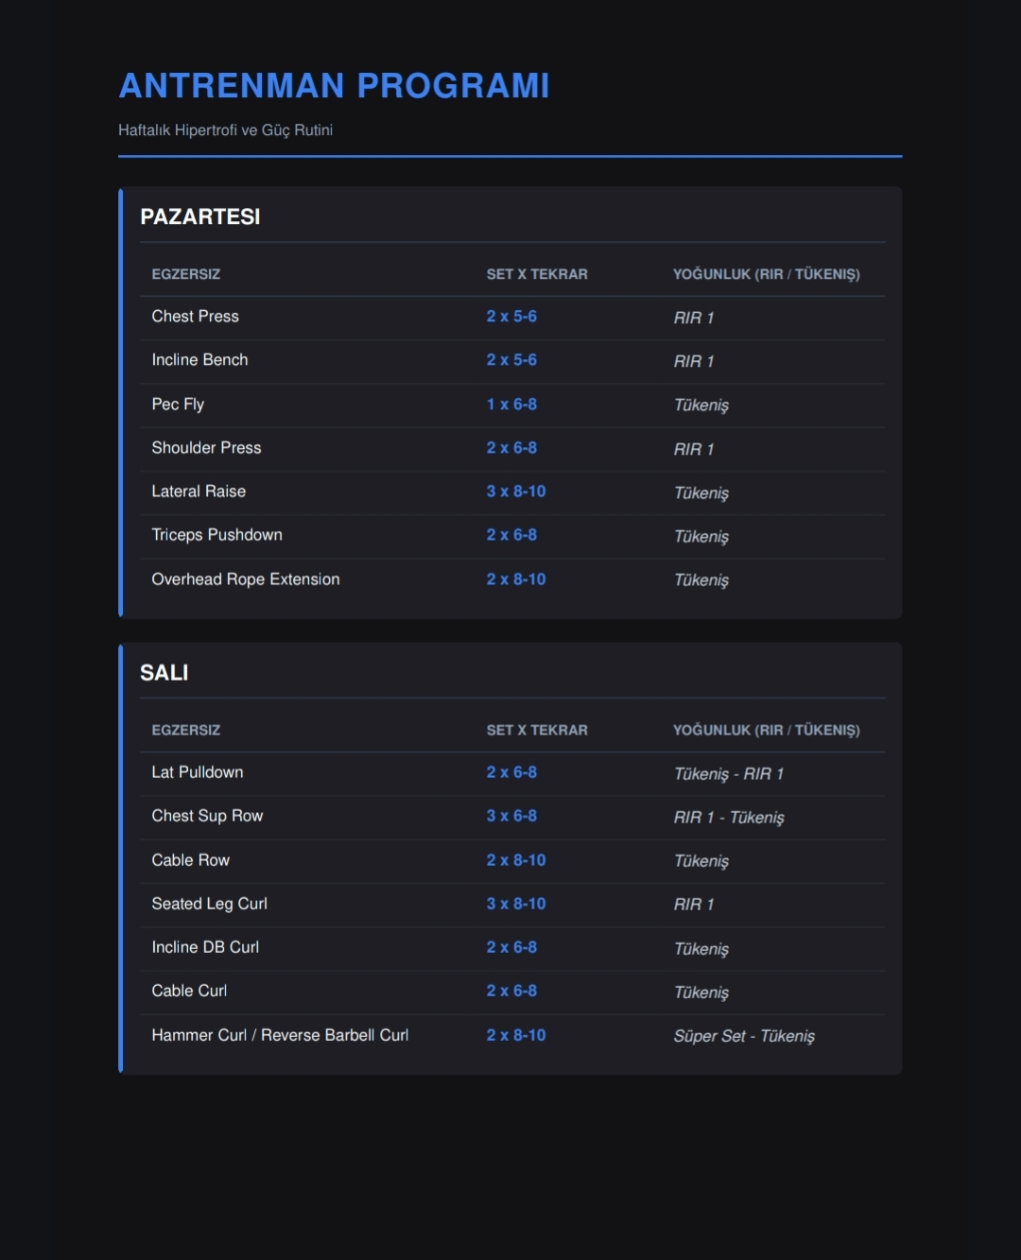Select the Incline Bench exercise

[x=200, y=360]
